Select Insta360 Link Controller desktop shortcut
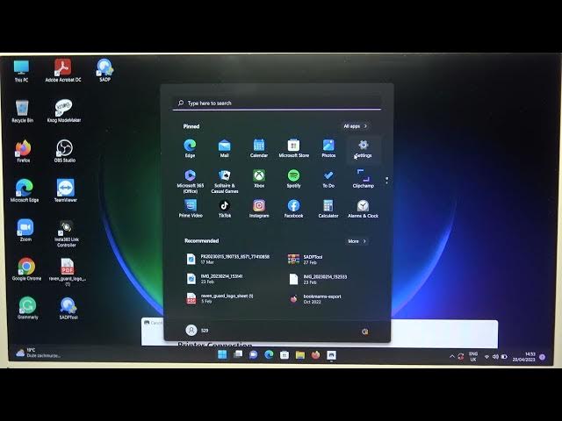Viewport: 562px width, 421px height. click(x=67, y=234)
